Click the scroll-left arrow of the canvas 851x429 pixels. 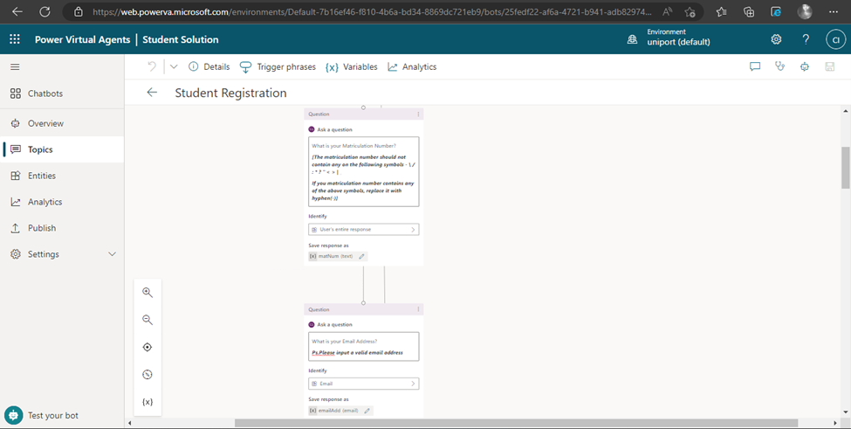tap(130, 423)
